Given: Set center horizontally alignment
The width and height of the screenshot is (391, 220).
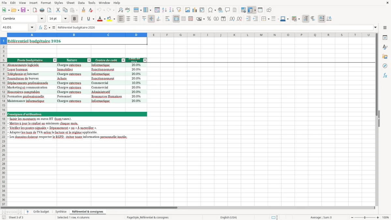Looking at the screenshot, I should click(128, 19).
